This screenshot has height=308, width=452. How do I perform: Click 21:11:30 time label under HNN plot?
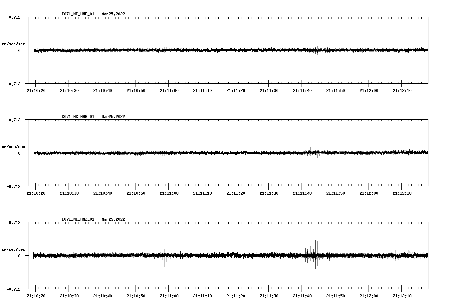269,193
